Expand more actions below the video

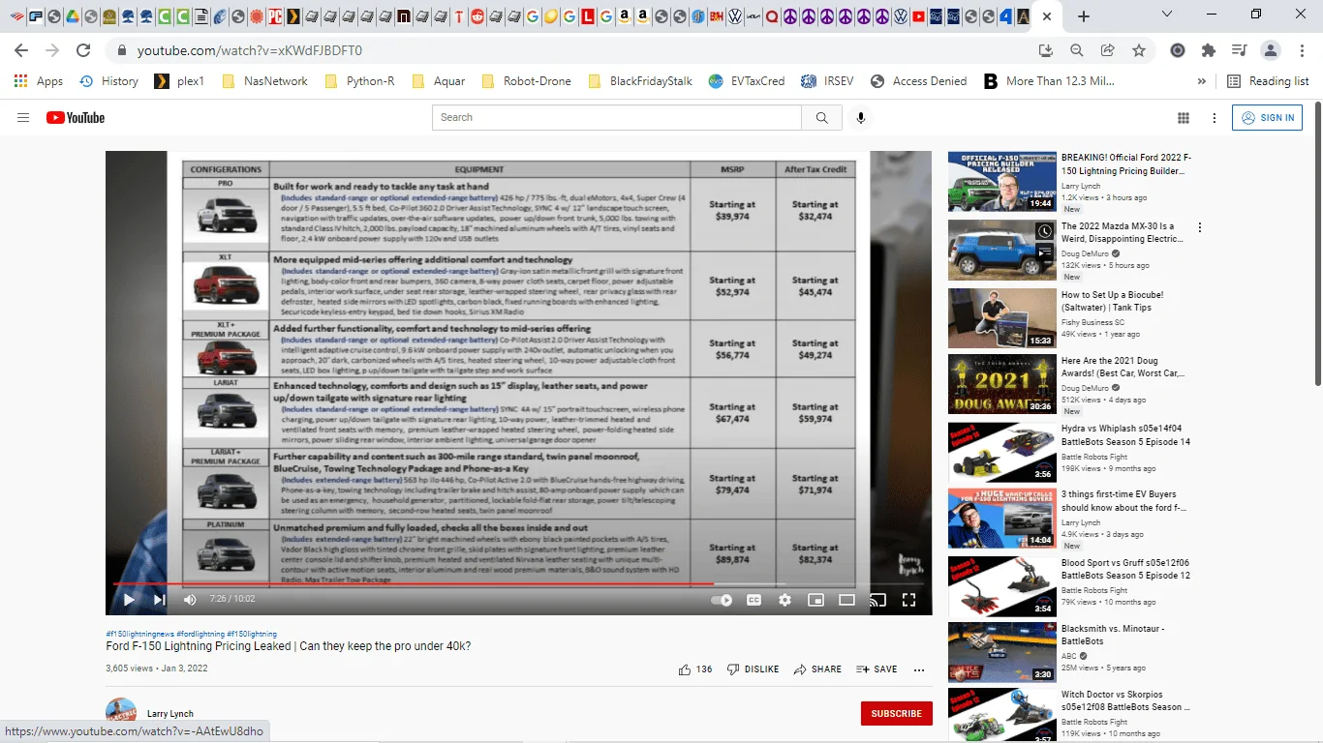coord(919,669)
